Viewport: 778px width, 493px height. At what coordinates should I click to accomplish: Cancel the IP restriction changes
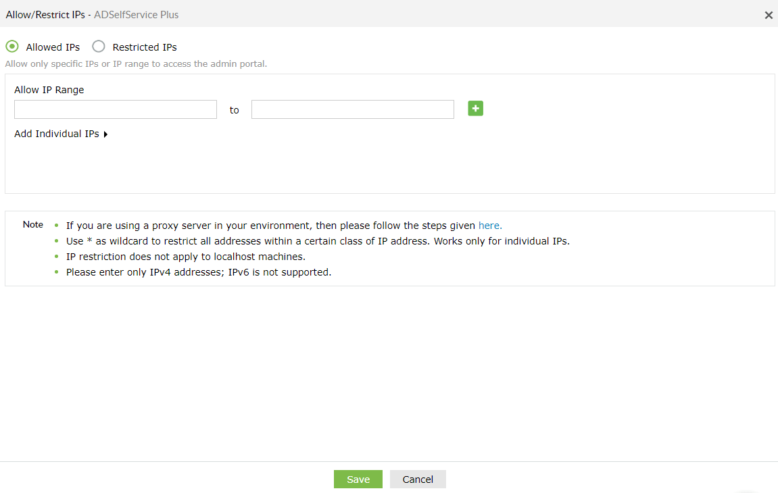tap(417, 479)
